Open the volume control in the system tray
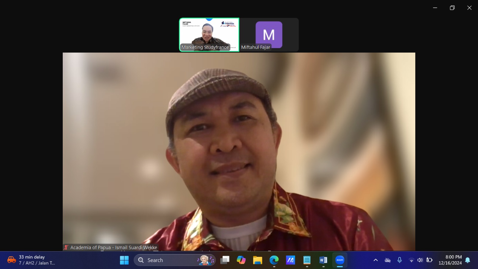The image size is (478, 269). [x=420, y=260]
